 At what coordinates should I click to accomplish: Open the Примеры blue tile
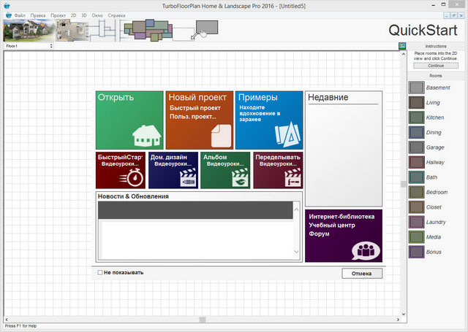pos(268,120)
